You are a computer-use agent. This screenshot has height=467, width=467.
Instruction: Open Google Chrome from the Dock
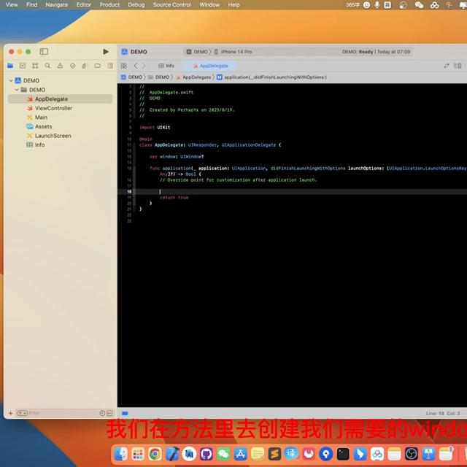tap(155, 454)
